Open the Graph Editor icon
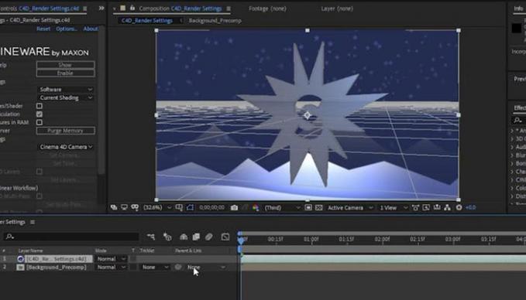 pos(225,237)
